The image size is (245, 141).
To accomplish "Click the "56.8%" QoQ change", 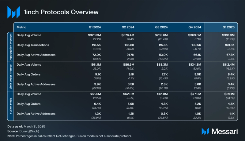I will [x=130, y=49].
